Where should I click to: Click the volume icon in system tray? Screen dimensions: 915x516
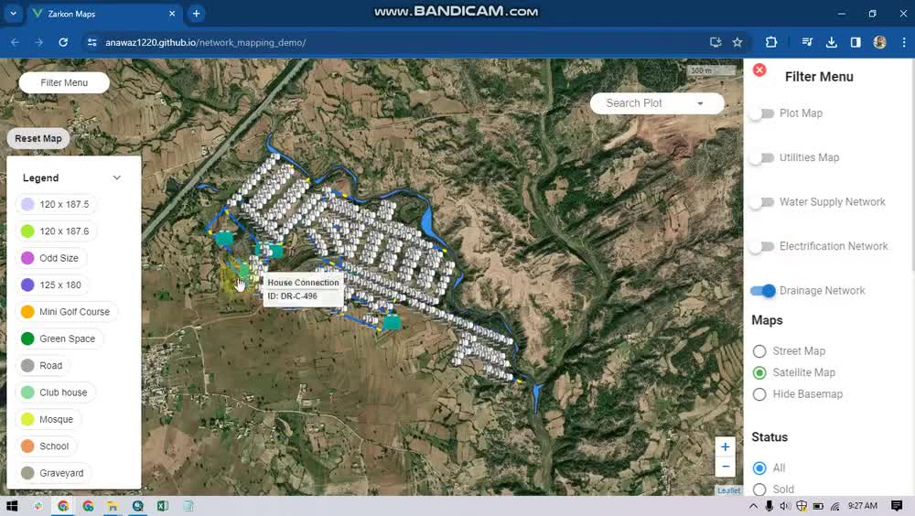(x=785, y=506)
